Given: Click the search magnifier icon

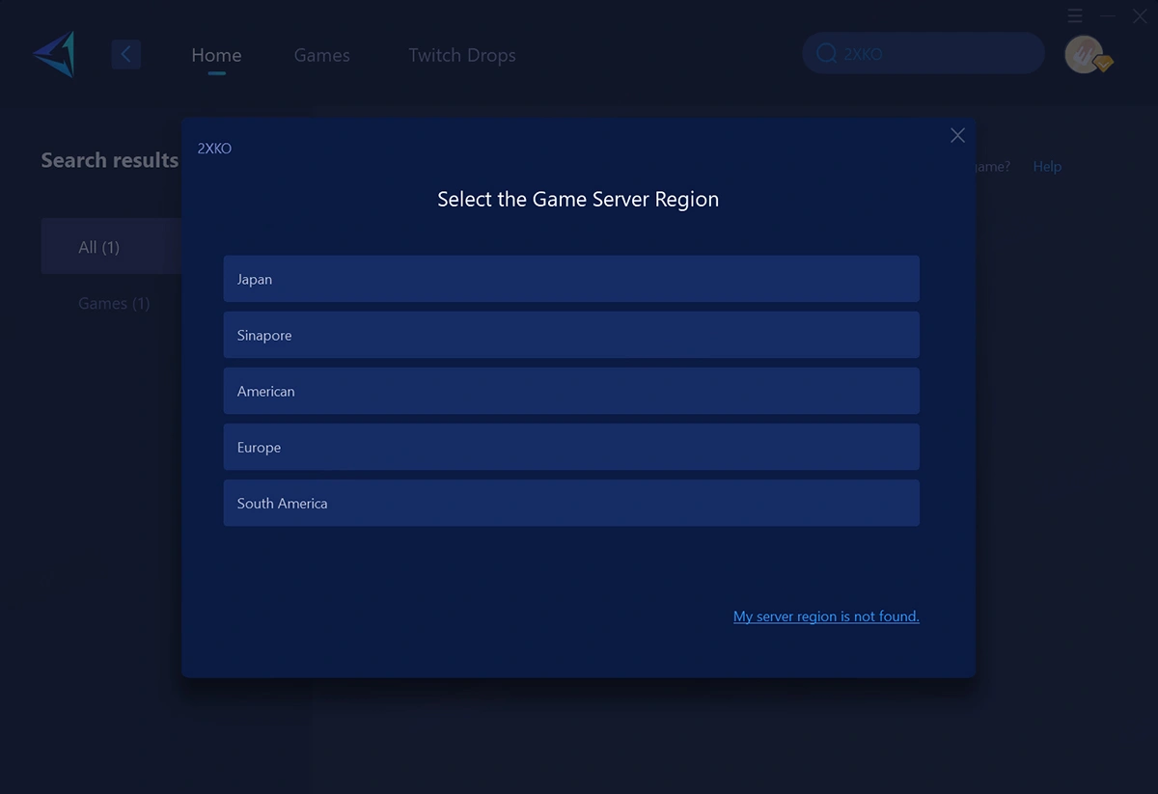Looking at the screenshot, I should [826, 54].
